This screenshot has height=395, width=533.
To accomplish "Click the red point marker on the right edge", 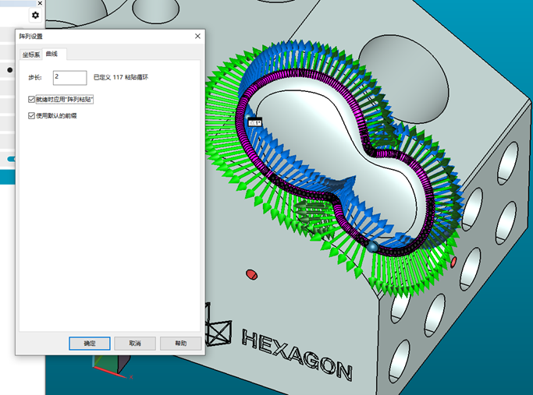I will 453,263.
